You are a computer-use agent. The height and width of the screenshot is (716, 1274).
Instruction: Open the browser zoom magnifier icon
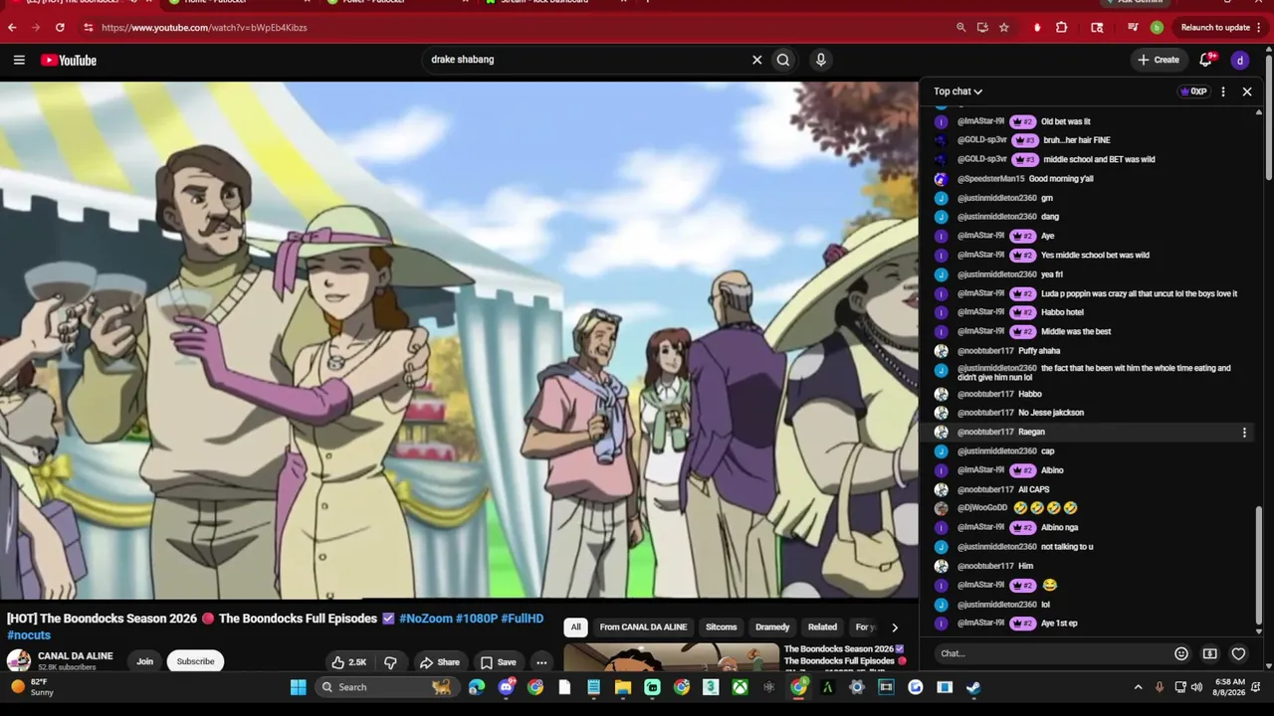coord(960,28)
